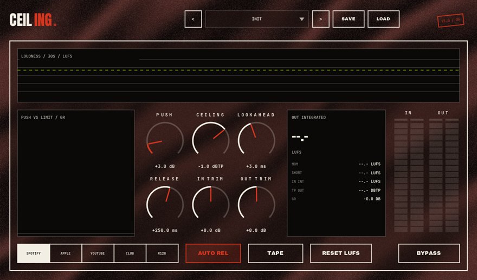Click the CEILING logo

(33, 20)
